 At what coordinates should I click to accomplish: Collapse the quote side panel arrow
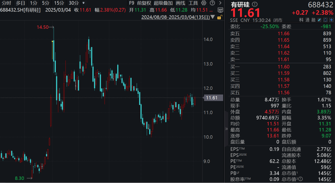click(x=226, y=129)
